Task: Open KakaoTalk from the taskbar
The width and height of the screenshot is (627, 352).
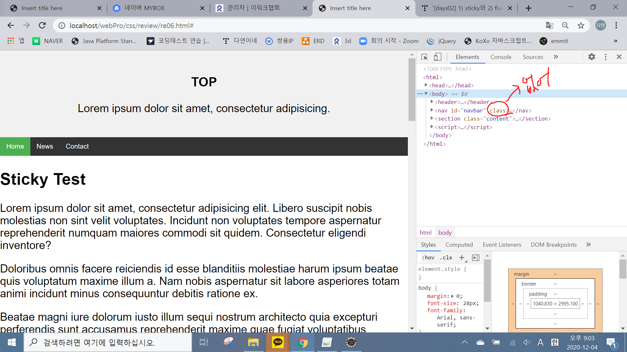Action: click(278, 342)
